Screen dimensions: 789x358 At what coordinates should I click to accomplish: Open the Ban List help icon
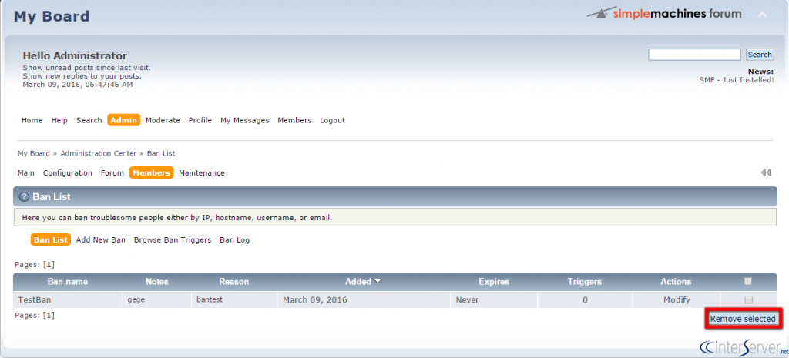24,197
